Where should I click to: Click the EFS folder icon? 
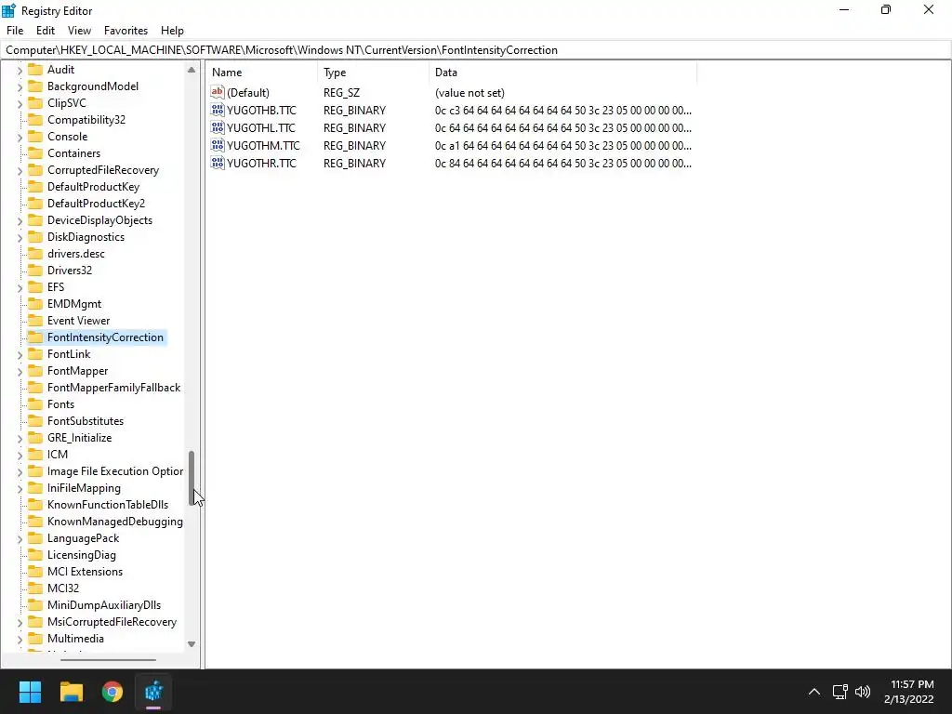pyautogui.click(x=36, y=286)
